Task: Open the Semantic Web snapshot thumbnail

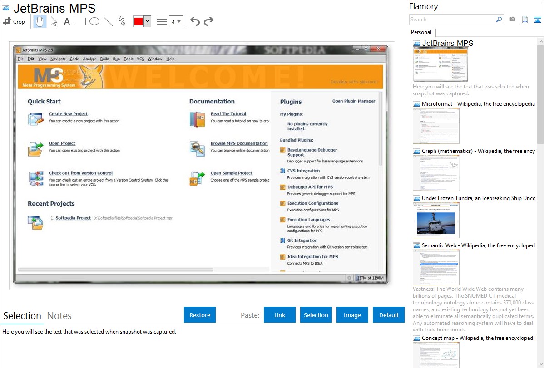Action: [x=436, y=267]
